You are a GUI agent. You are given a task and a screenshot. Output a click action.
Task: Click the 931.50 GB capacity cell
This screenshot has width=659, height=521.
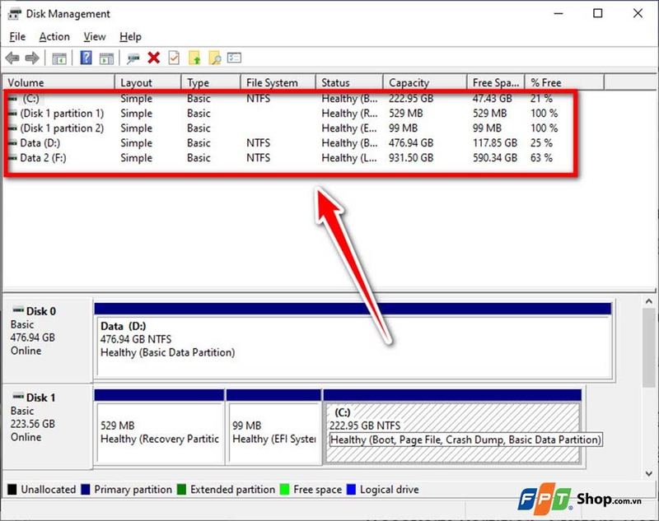[410, 158]
